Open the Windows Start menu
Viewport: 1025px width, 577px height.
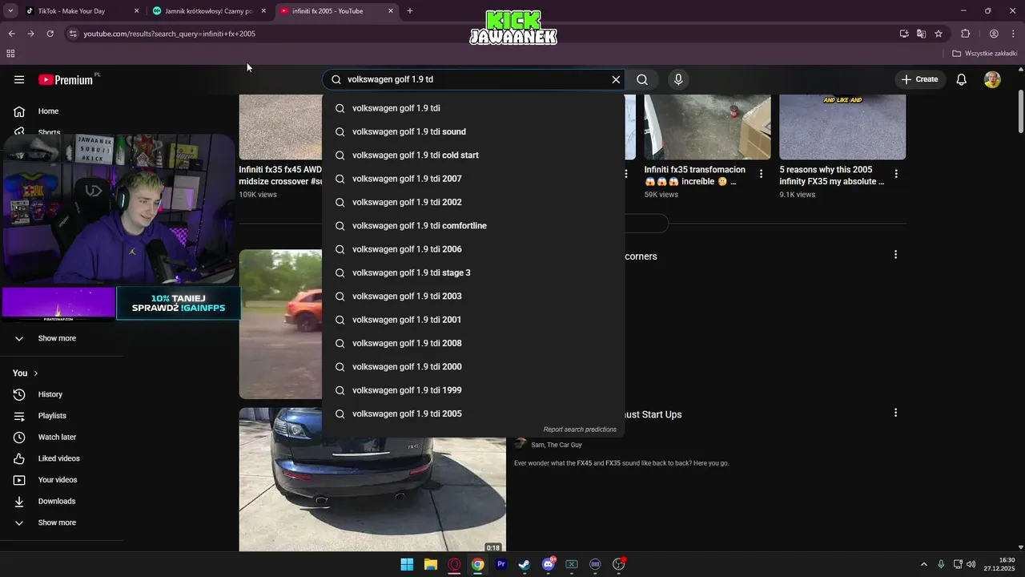point(407,564)
